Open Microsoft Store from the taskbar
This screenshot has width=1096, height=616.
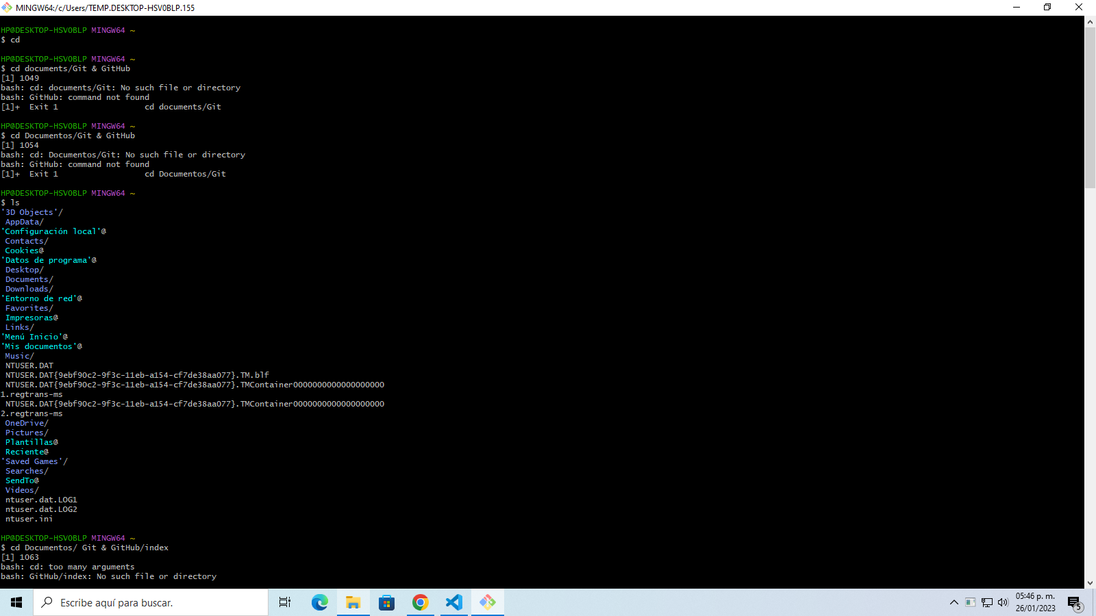386,602
